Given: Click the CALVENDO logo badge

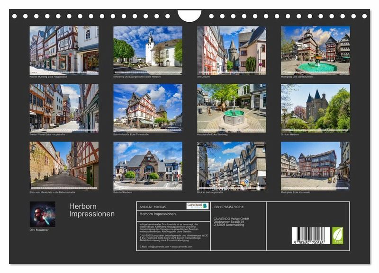Looking at the screenshot, I should coord(197,206).
